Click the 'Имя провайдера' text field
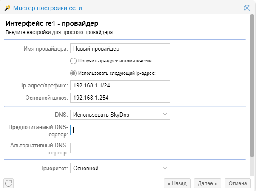This screenshot has height=191, width=256. coord(120,48)
